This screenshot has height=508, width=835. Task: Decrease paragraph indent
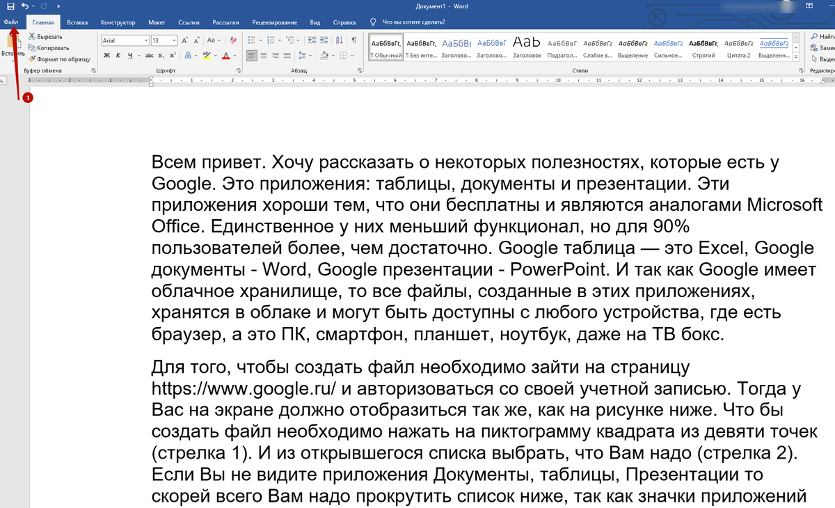click(312, 40)
